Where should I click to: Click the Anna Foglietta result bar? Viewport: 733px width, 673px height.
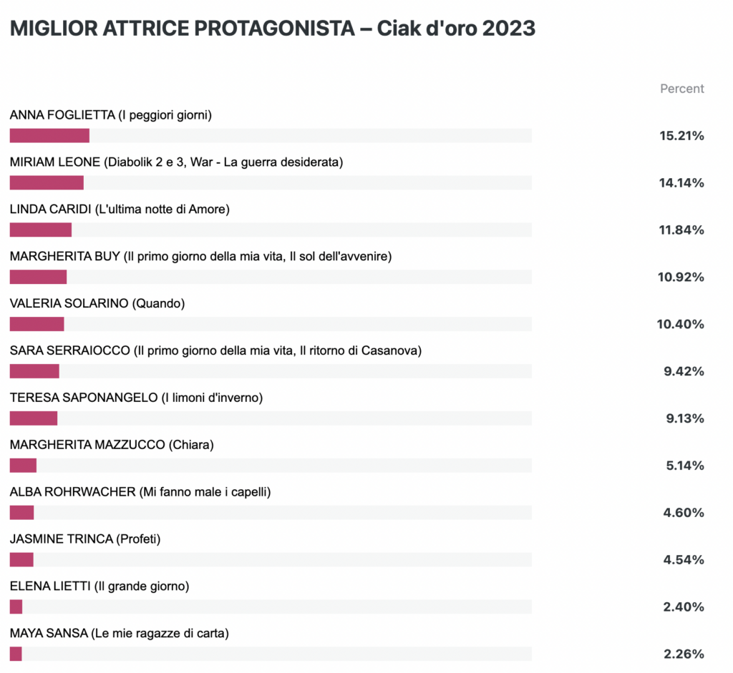pos(271,135)
